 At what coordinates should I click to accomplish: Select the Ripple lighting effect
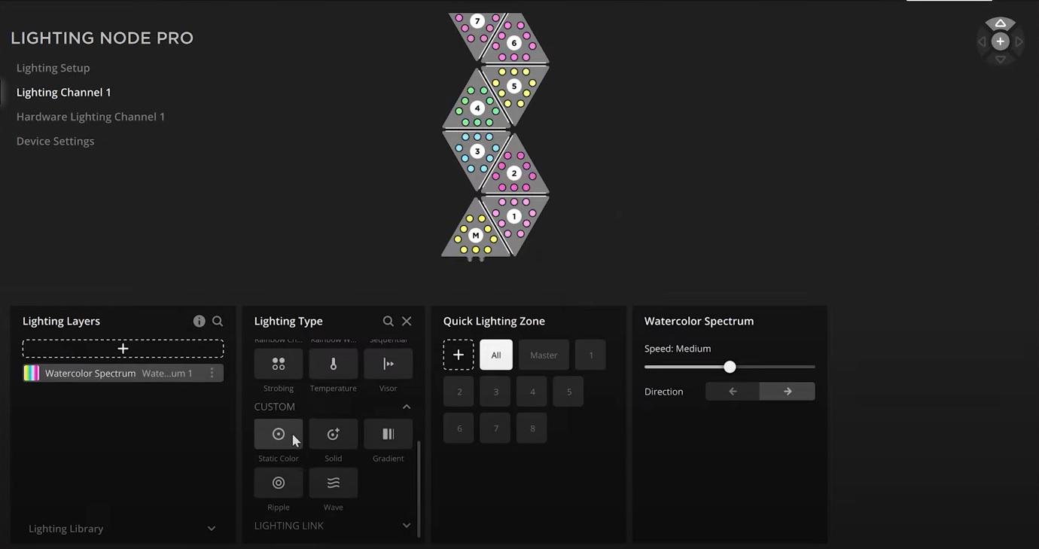coord(278,483)
